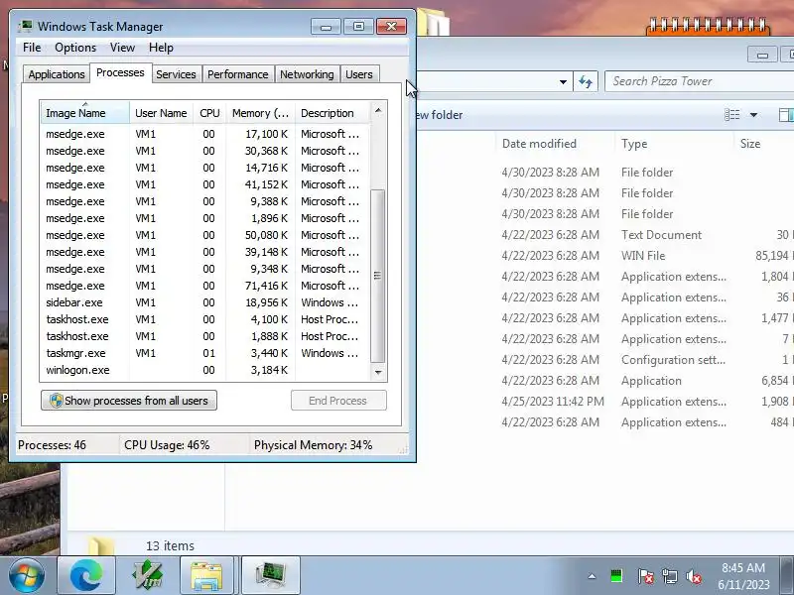
Task: Sort processes by Memory column
Action: pos(260,113)
